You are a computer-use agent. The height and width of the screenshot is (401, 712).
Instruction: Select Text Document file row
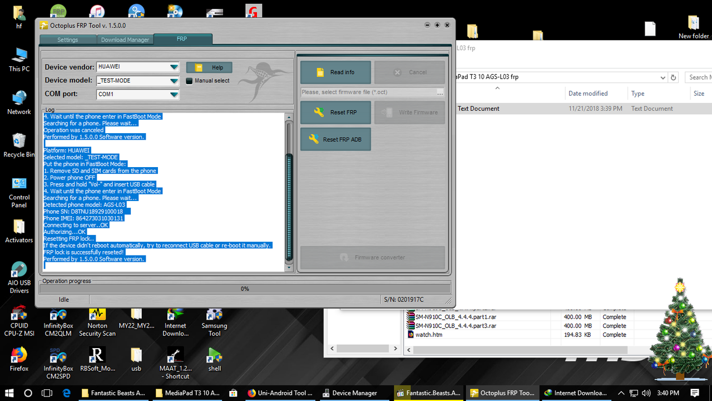pos(584,109)
